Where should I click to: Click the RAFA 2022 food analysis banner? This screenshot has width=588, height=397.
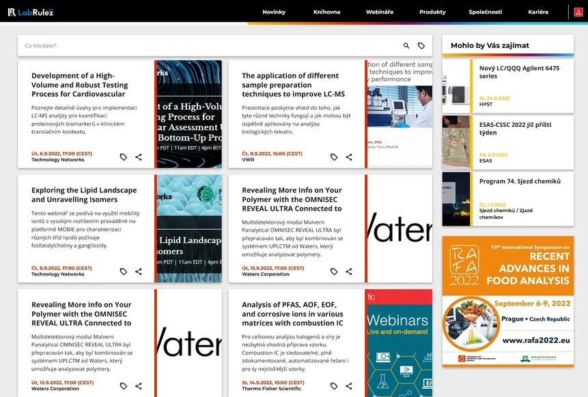coord(507,301)
